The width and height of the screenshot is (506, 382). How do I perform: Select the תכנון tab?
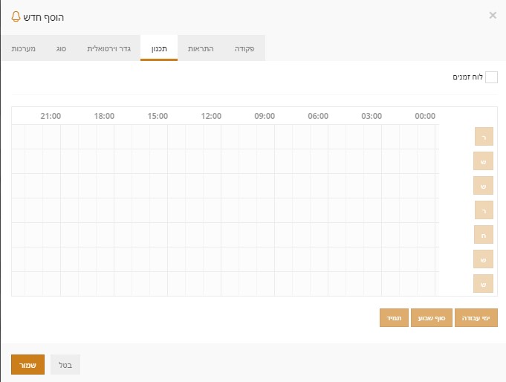[x=159, y=48]
